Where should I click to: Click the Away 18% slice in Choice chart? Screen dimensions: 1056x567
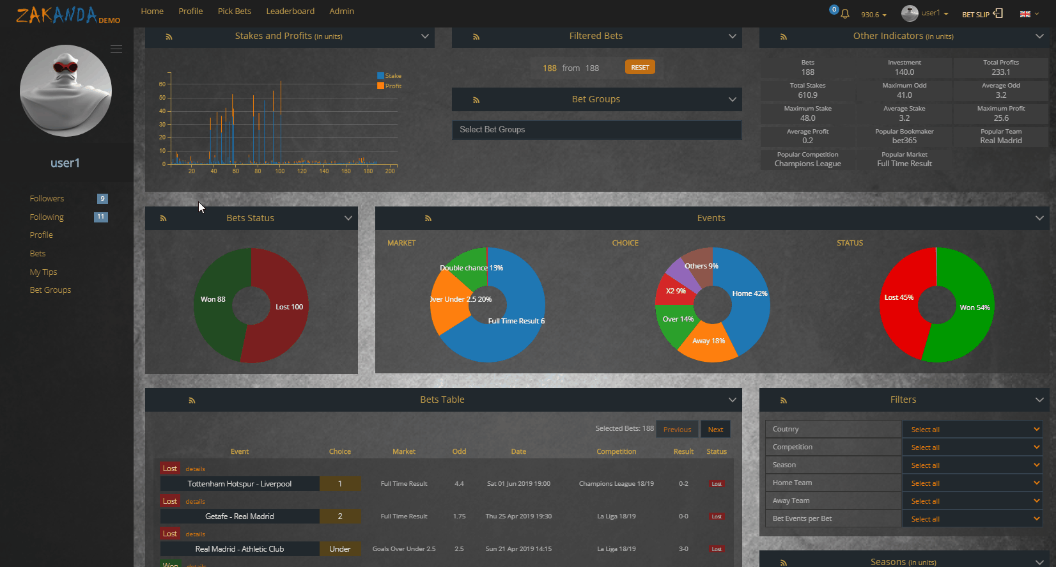click(x=709, y=341)
